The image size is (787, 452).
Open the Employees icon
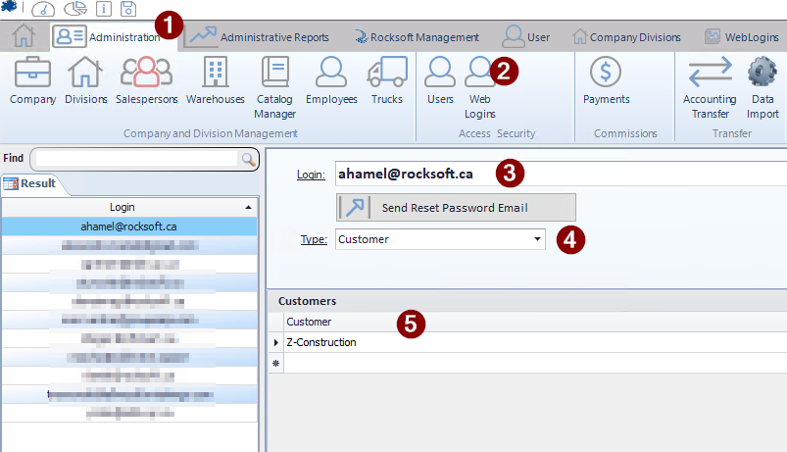(331, 73)
